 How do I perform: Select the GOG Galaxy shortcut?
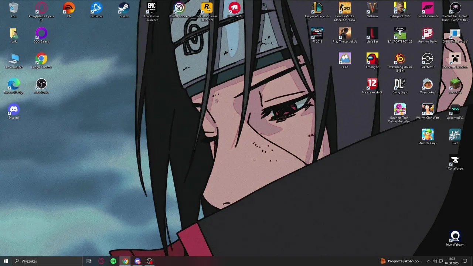coord(41,35)
